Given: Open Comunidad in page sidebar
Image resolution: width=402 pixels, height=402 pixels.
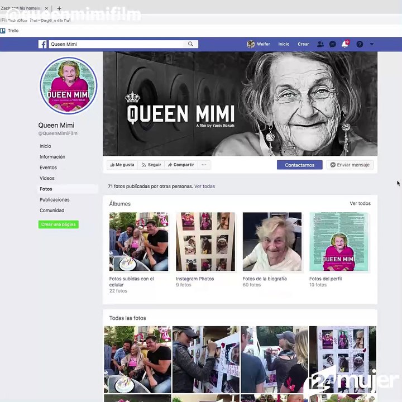Looking at the screenshot, I should [52, 210].
